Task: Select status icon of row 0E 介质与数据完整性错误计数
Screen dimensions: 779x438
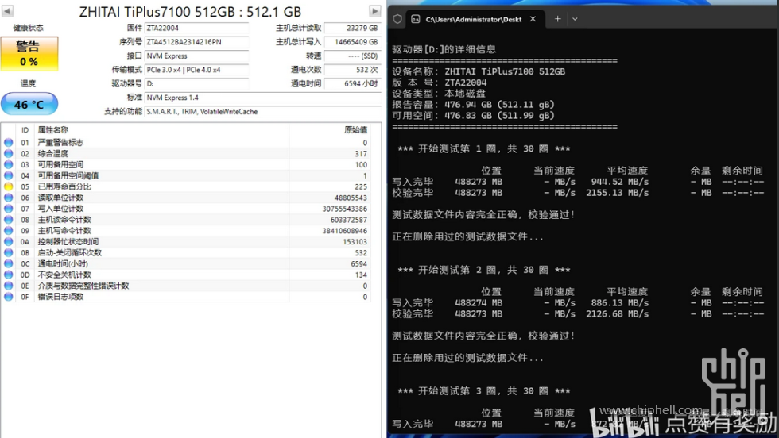Action: 9,285
